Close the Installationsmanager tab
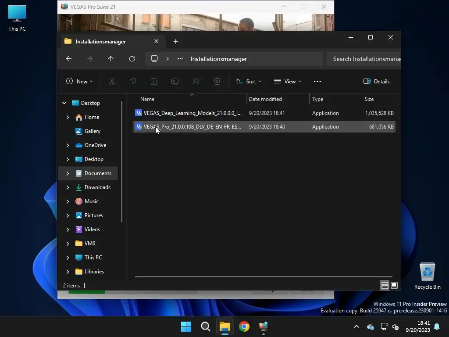Viewport: 449px width, 337px height. coord(157,41)
